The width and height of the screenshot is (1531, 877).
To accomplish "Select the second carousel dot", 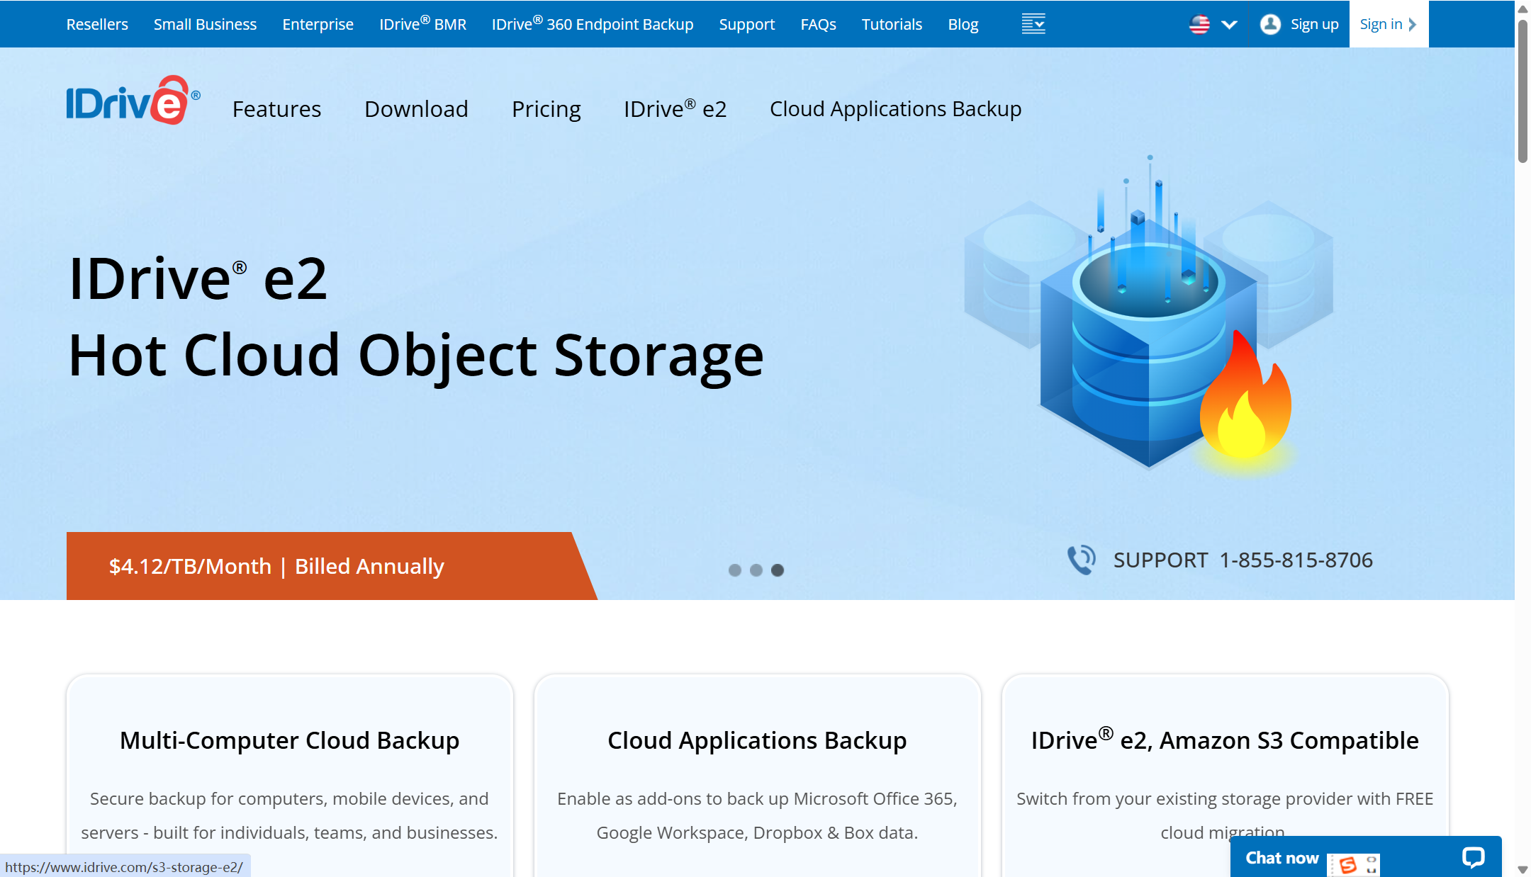I will [x=756, y=570].
